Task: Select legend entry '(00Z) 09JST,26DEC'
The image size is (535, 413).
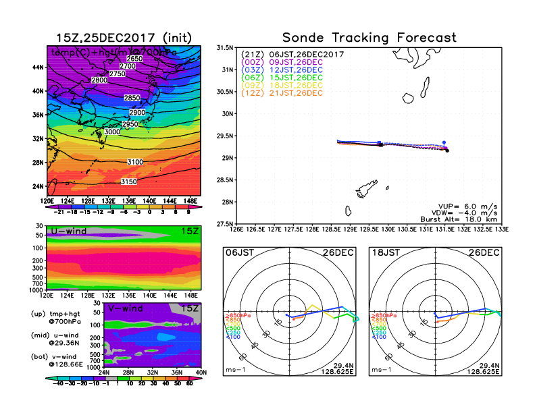Action: pos(282,62)
